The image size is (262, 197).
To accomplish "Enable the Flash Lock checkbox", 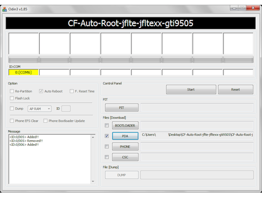I will (12, 98).
